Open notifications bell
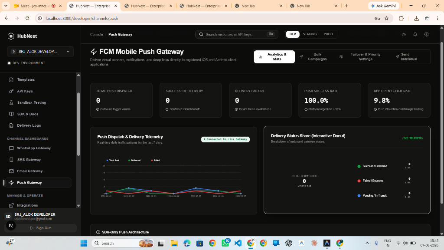The width and height of the screenshot is (444, 250). point(415,34)
